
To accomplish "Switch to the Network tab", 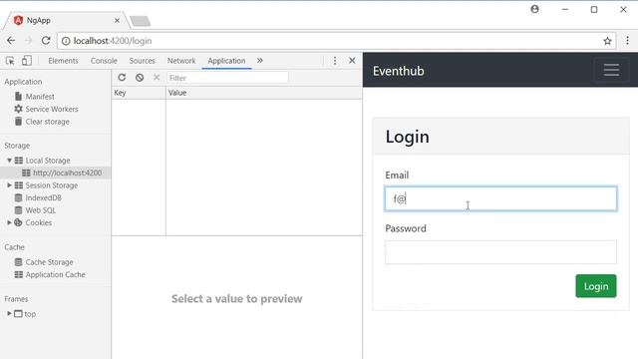I will pos(181,61).
